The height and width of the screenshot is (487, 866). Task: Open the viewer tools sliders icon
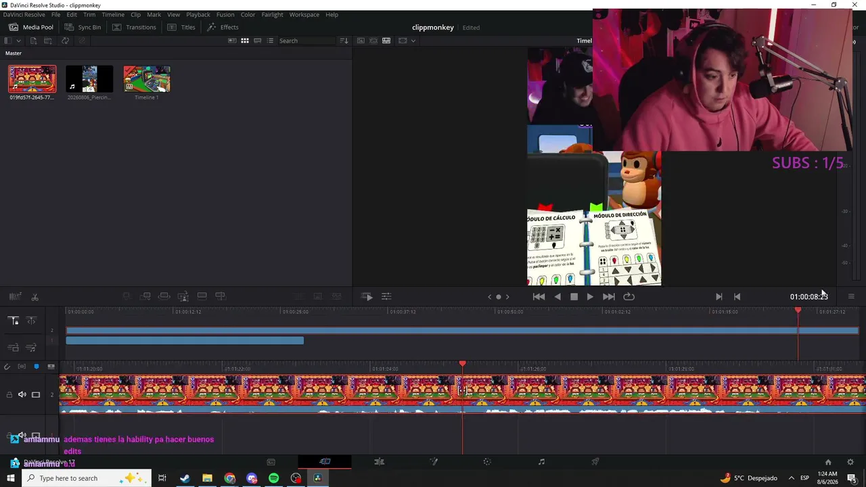tap(386, 296)
